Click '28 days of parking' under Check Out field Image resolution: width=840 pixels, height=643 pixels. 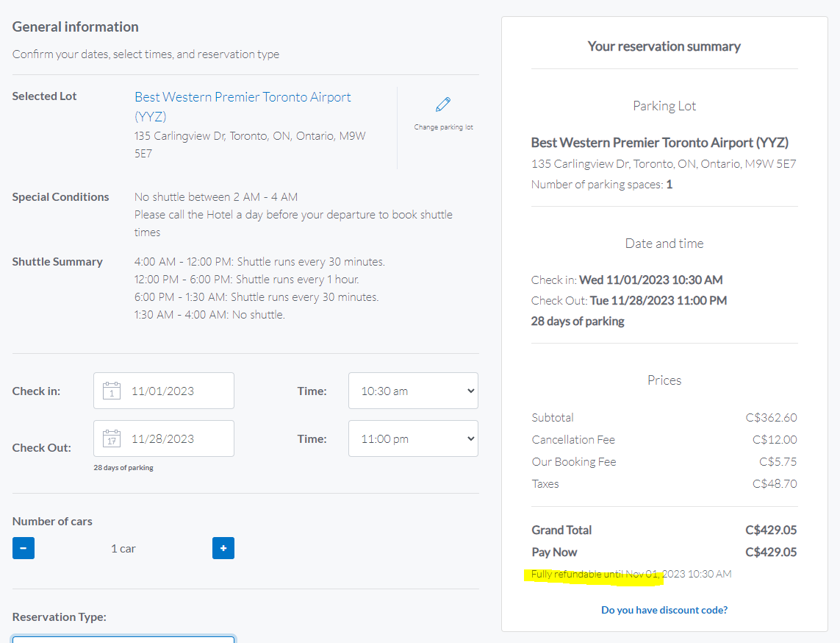click(123, 468)
